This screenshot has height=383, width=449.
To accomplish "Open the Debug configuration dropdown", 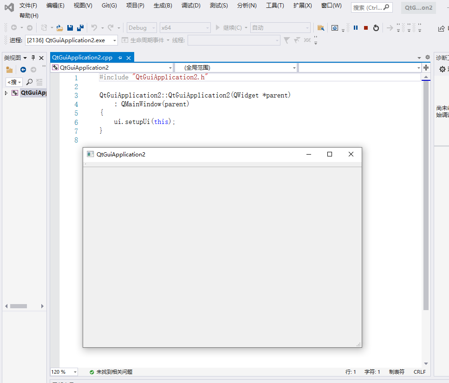I will click(142, 28).
